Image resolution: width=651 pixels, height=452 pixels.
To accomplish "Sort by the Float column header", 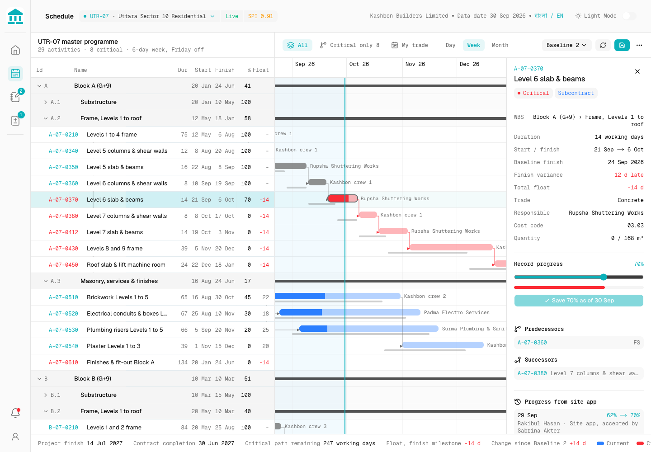I will click(261, 70).
